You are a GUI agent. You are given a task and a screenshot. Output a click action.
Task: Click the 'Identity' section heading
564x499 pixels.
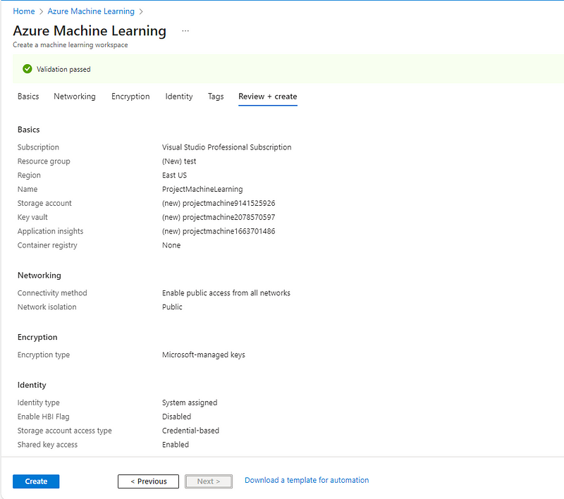(x=32, y=385)
